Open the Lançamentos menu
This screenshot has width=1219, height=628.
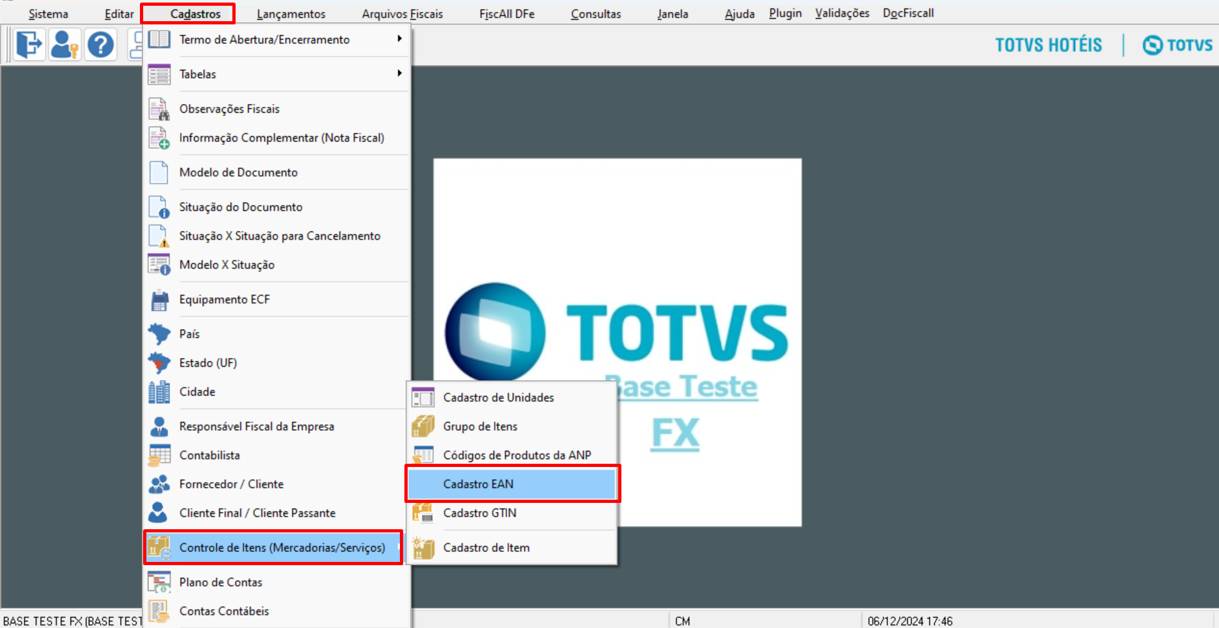coord(291,14)
